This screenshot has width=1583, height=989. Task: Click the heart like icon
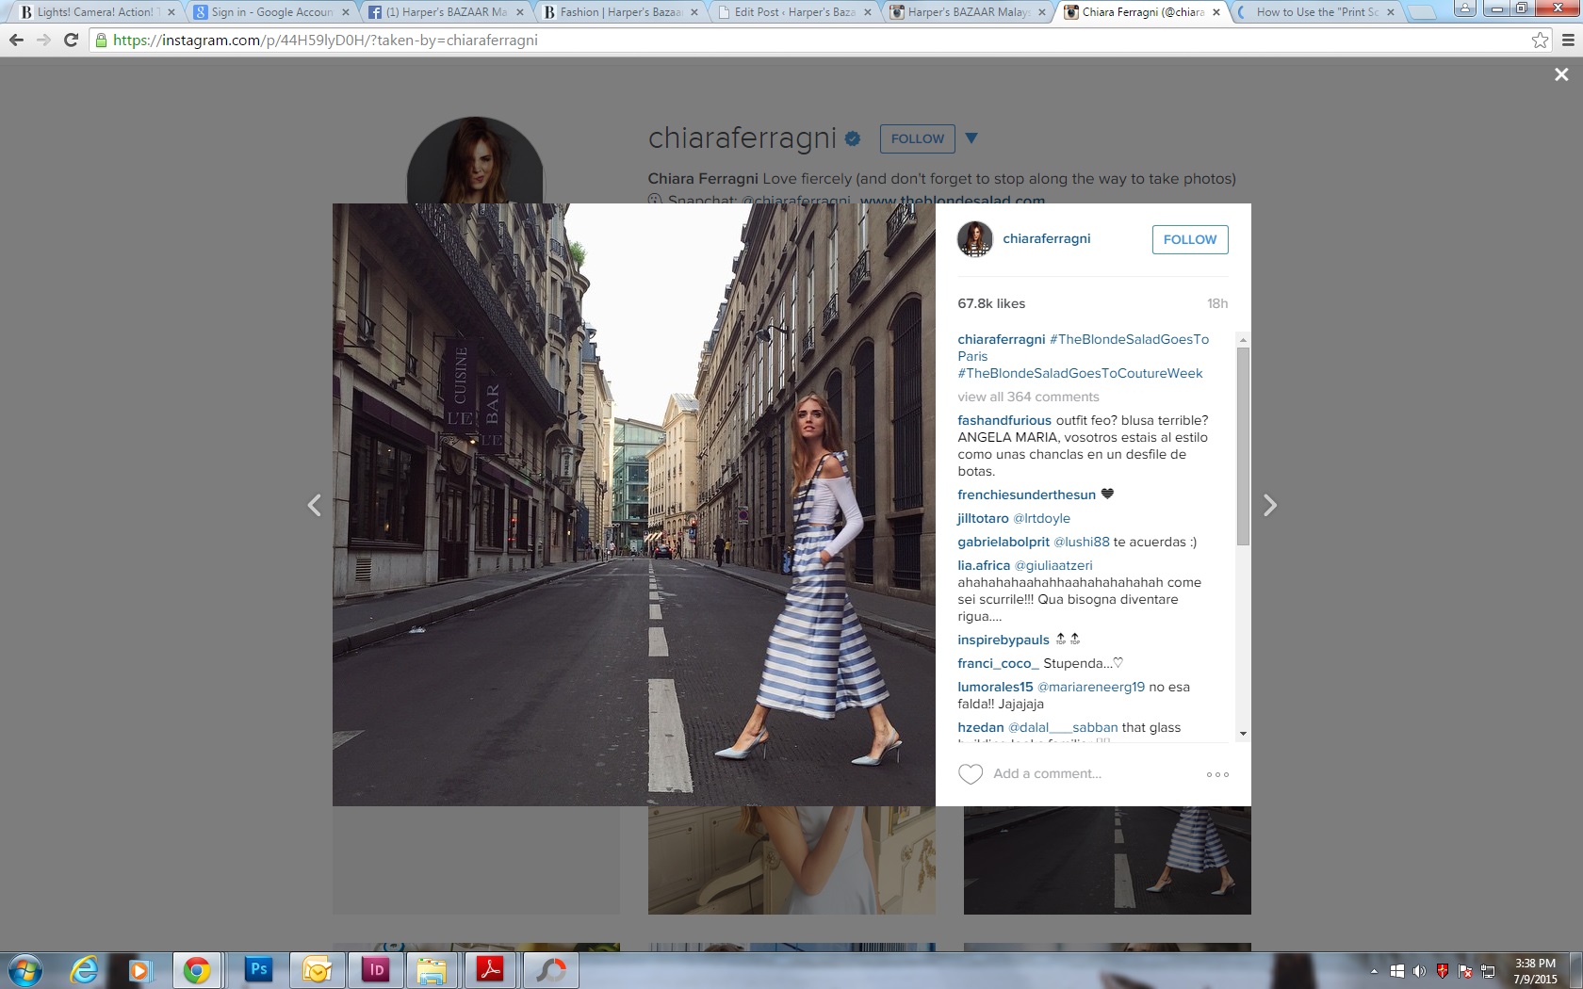point(970,774)
